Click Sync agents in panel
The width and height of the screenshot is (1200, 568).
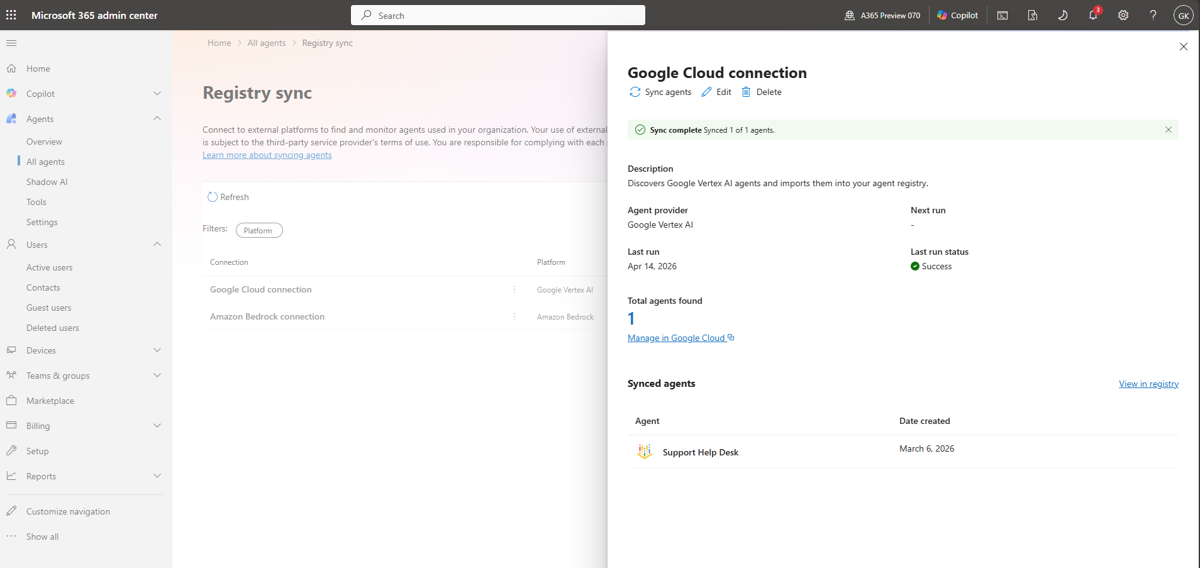660,92
